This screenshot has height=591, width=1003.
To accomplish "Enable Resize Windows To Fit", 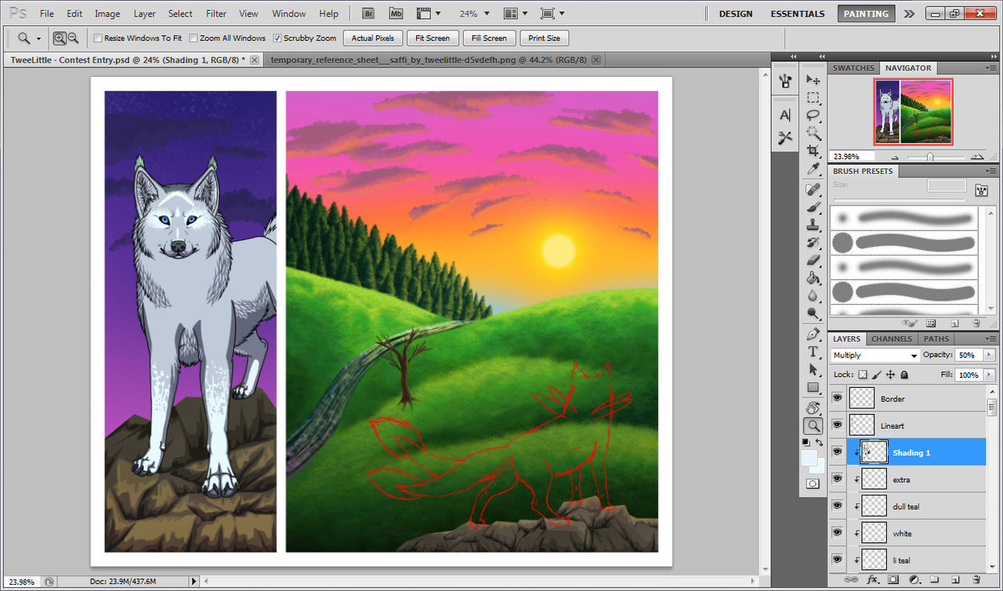I will tap(98, 38).
